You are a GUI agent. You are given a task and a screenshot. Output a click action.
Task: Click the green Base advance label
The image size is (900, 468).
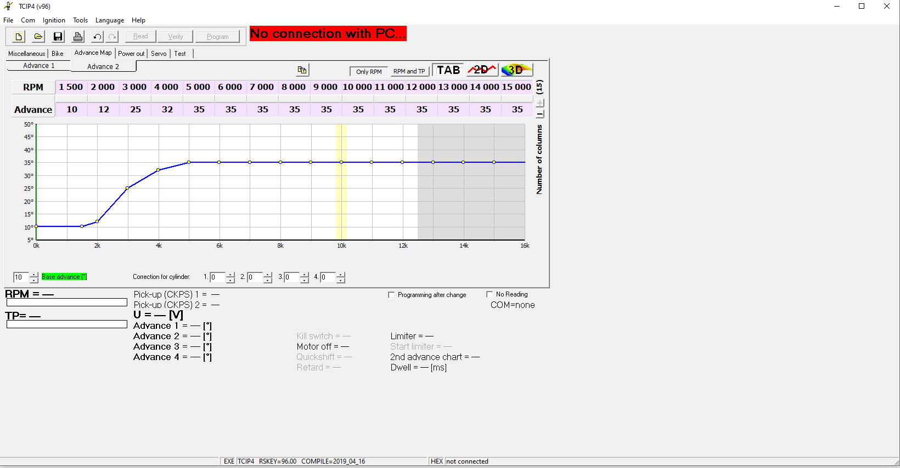click(x=64, y=277)
